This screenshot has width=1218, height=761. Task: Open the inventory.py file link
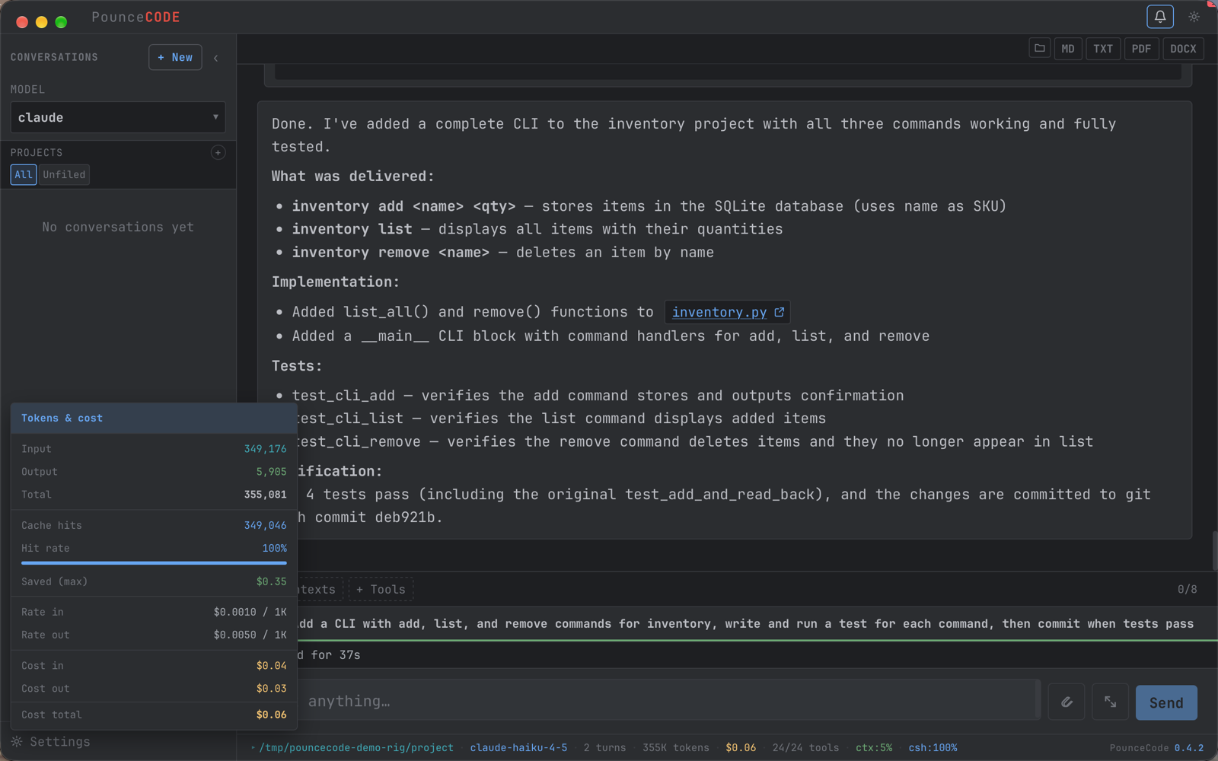click(719, 312)
